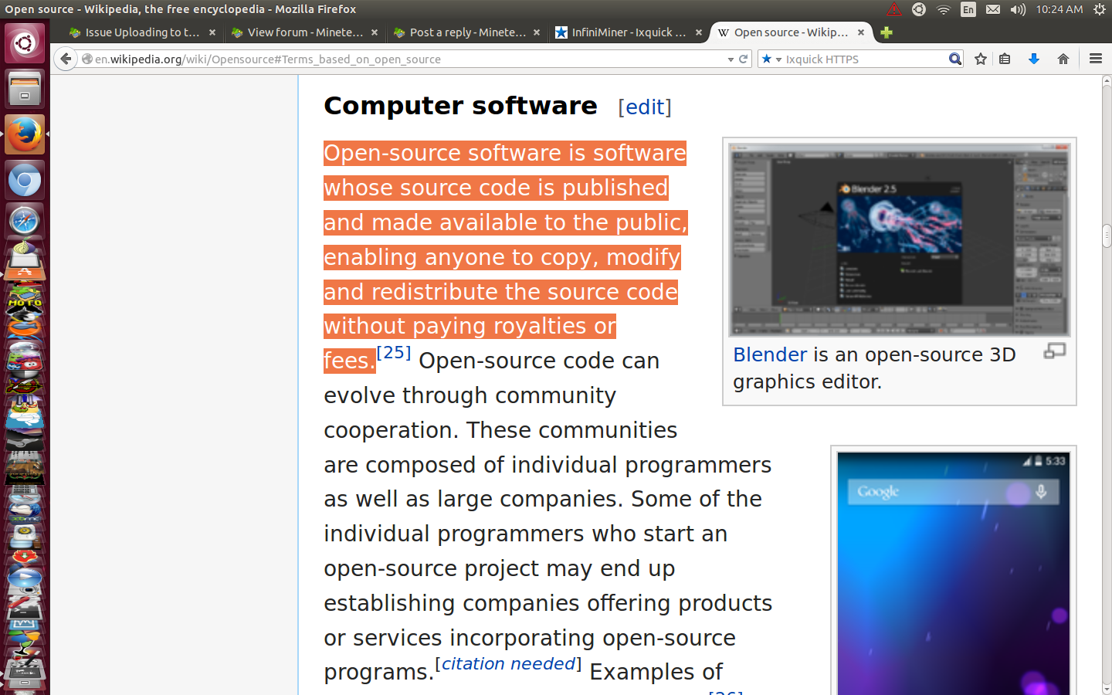The height and width of the screenshot is (695, 1112).
Task: Open the address bar history dropdown
Action: click(x=730, y=59)
